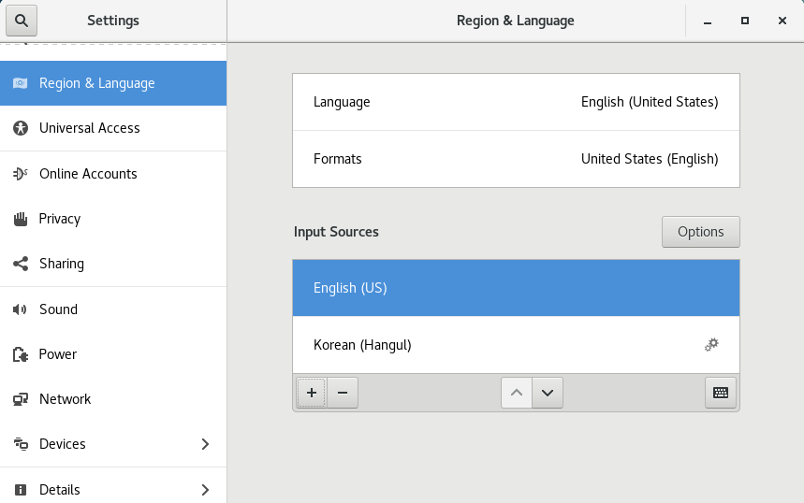Click the Network computers icon
The height and width of the screenshot is (503, 804).
click(21, 399)
